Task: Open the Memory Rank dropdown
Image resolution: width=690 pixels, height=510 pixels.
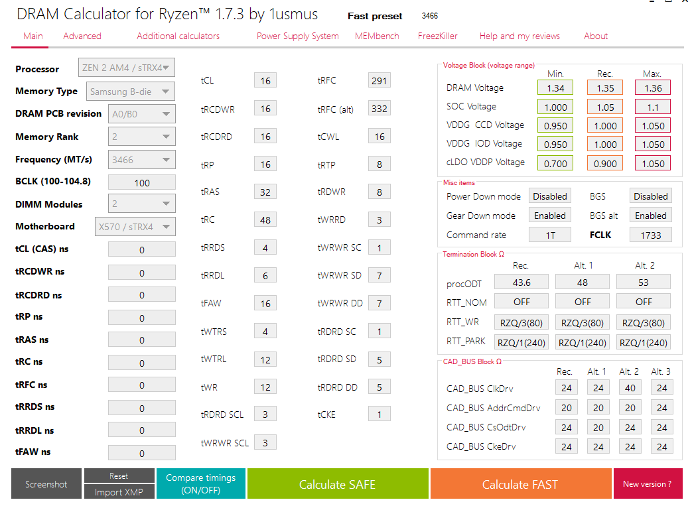Action: [x=142, y=137]
